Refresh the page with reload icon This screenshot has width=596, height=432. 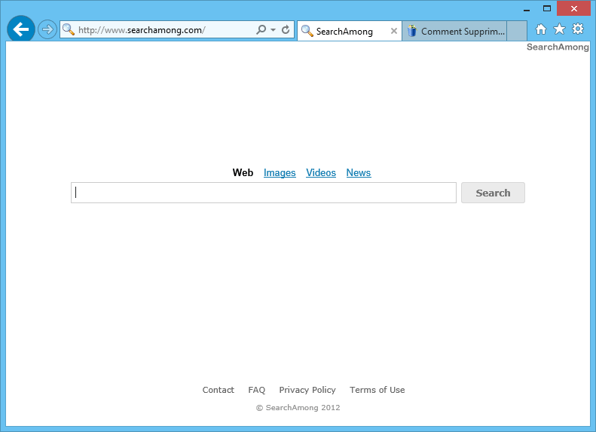[286, 29]
